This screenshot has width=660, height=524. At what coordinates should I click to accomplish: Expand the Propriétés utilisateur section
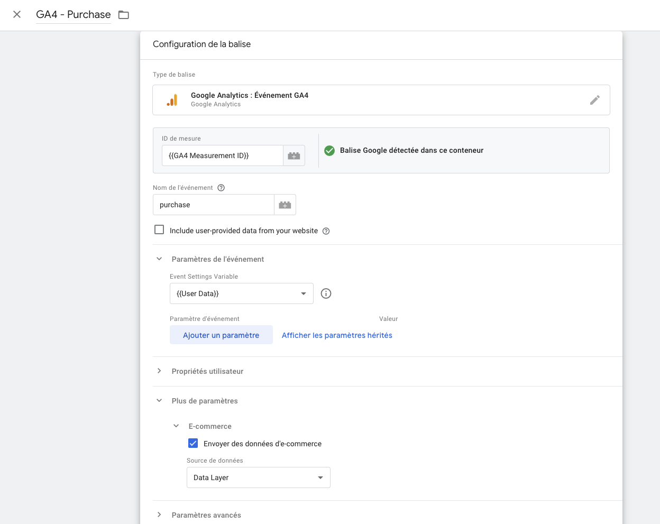(x=159, y=371)
